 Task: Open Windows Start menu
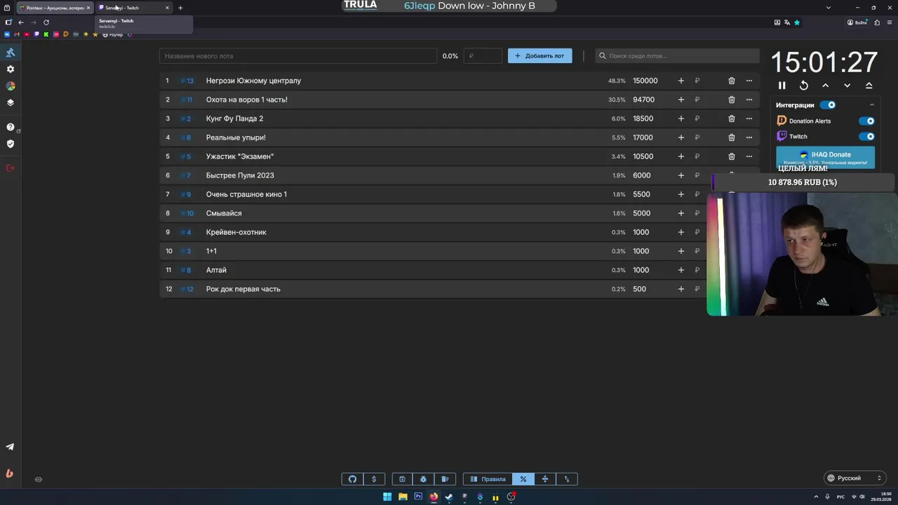[x=387, y=497]
